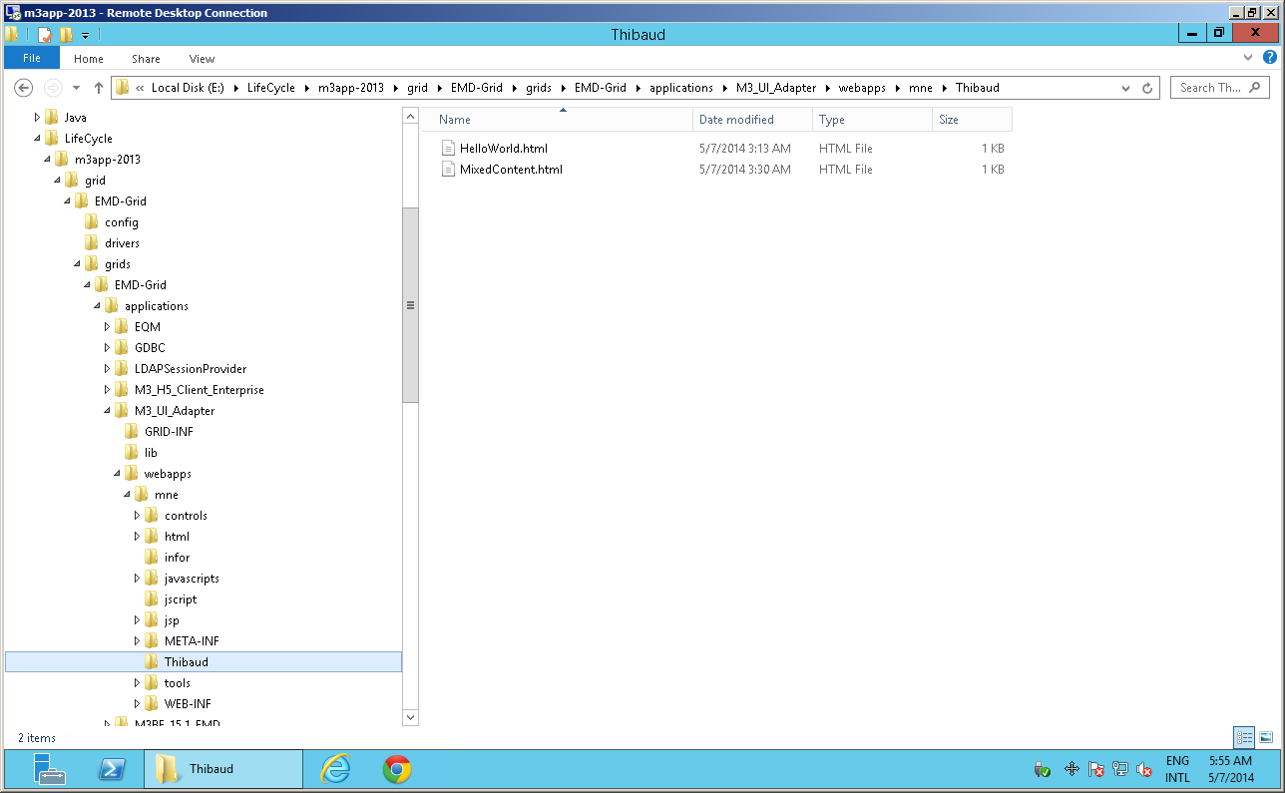The width and height of the screenshot is (1285, 793).
Task: Click the Back navigation arrow
Action: point(24,88)
